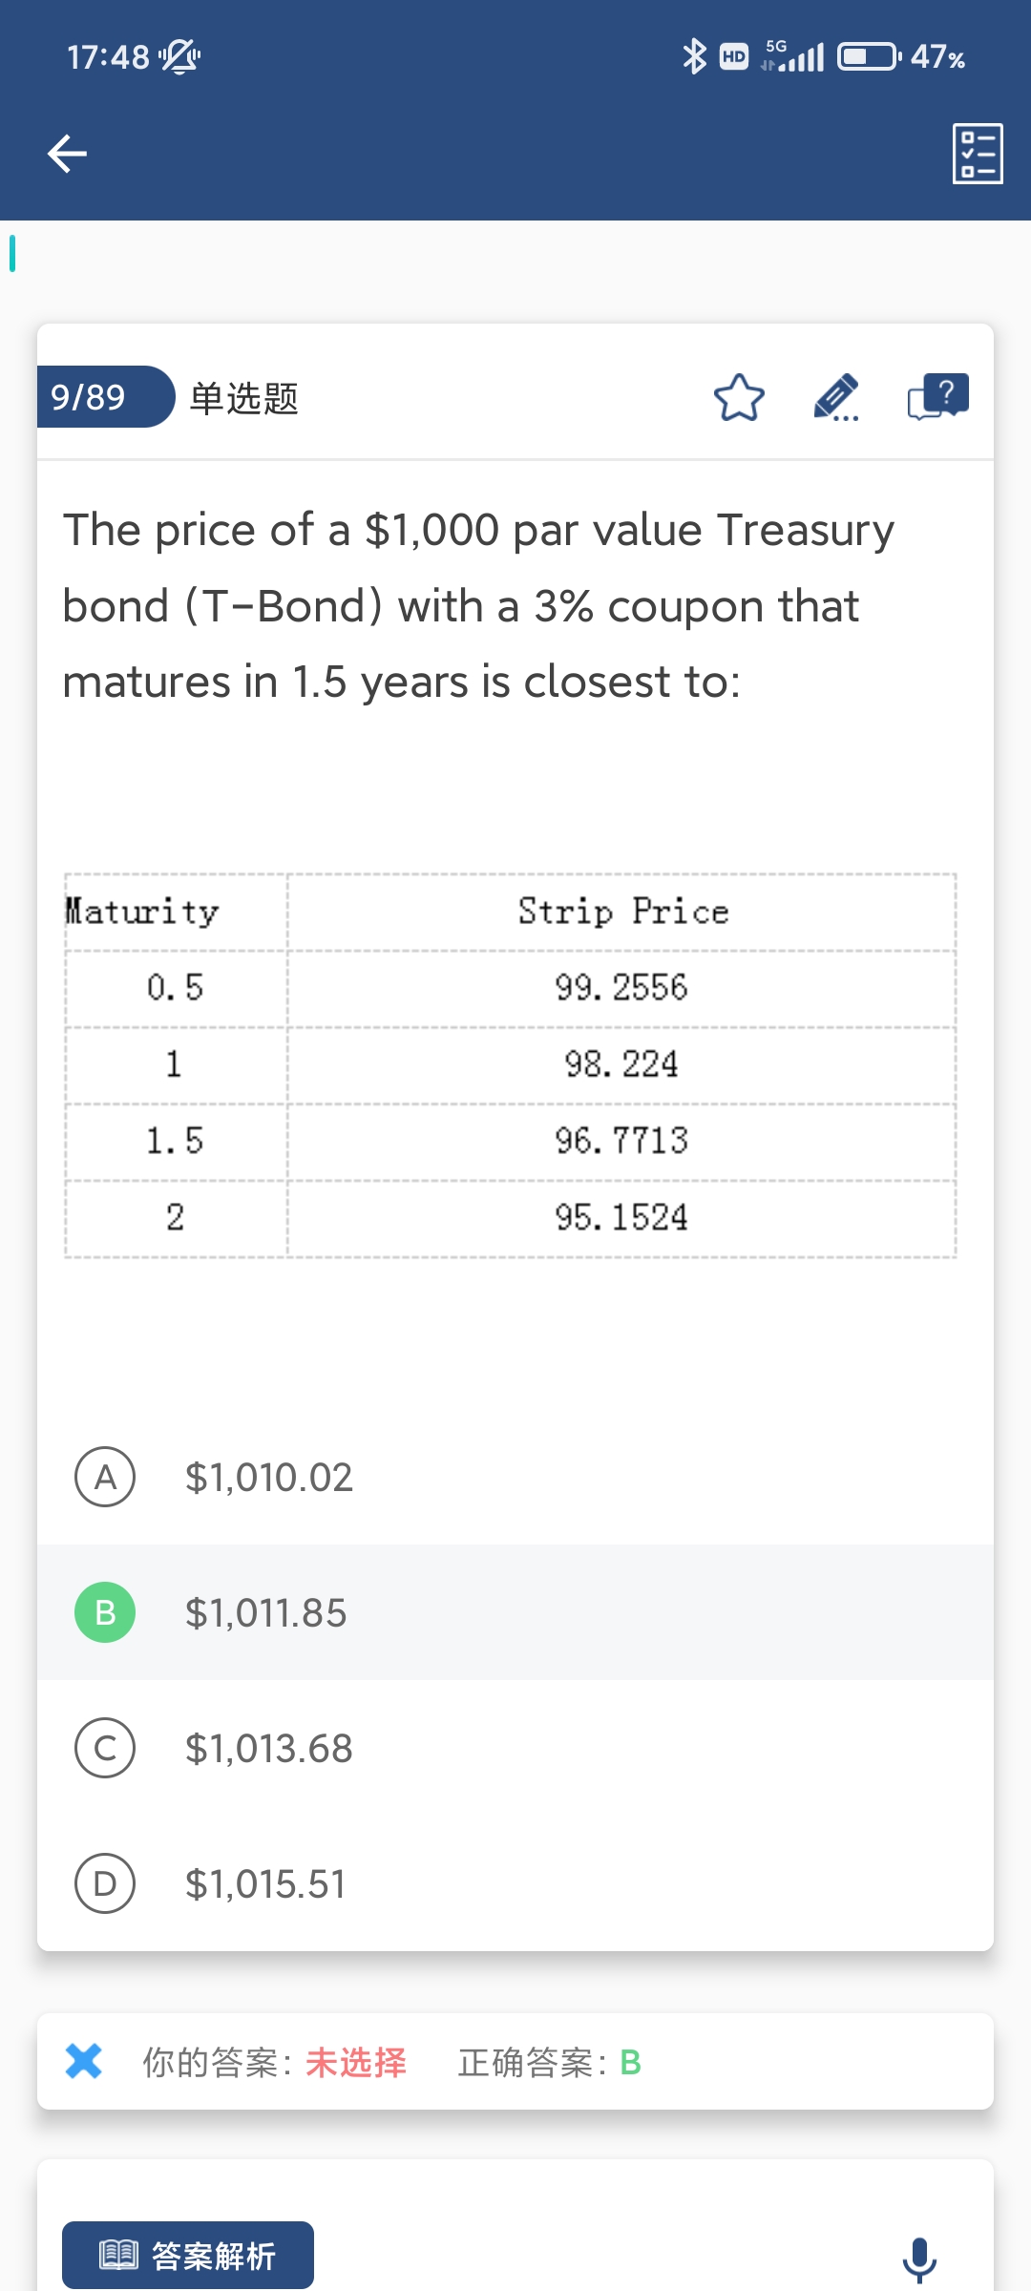Choose answer text $1,015.51
Screen dimensions: 1031x2291
click(x=265, y=1884)
